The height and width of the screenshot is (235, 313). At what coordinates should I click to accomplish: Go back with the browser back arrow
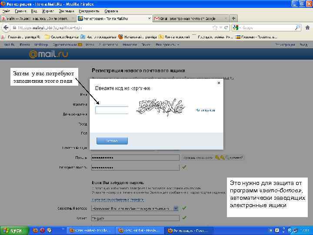tap(6, 28)
